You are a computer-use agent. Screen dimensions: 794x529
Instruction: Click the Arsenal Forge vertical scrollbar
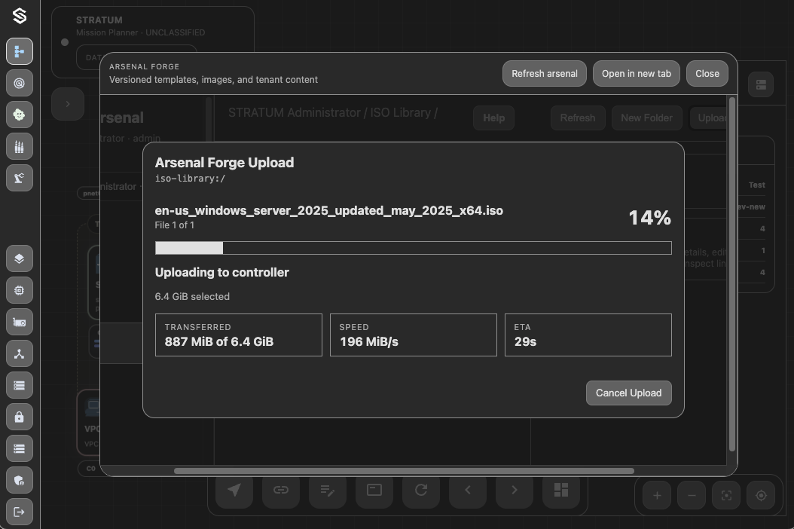[x=731, y=274]
